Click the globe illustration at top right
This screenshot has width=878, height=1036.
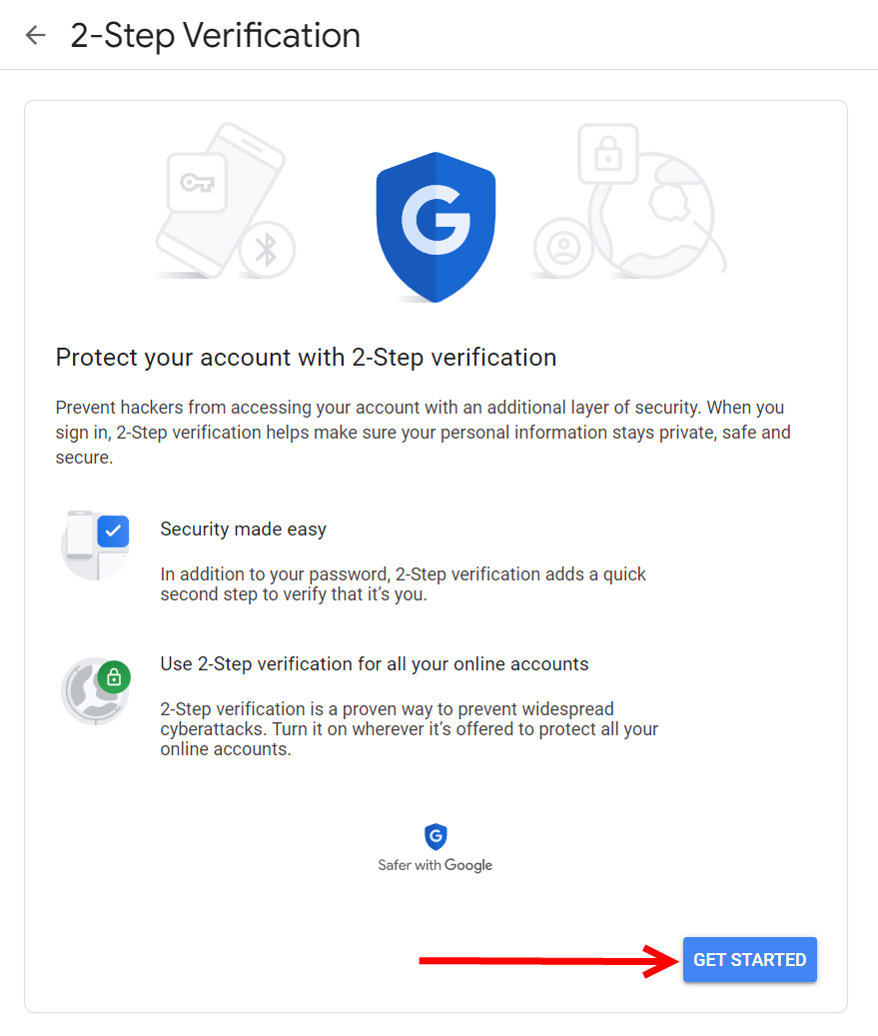click(654, 215)
